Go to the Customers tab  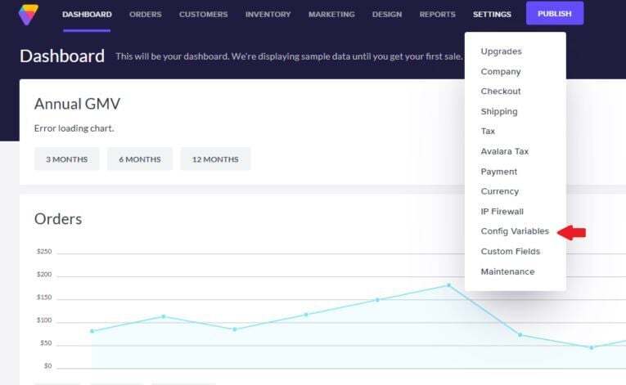click(x=204, y=15)
